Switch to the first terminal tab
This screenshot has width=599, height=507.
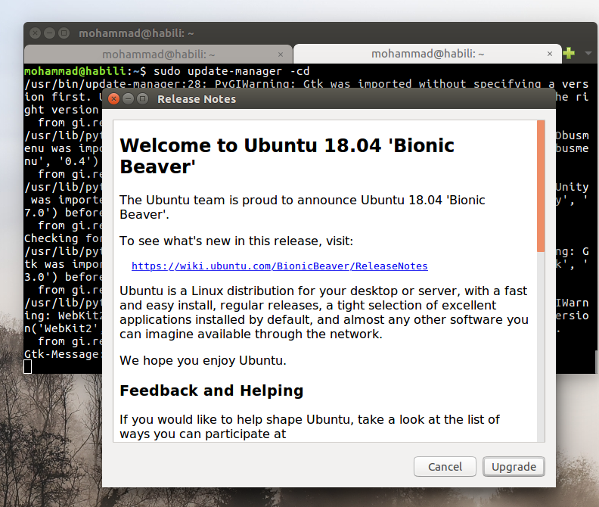(158, 54)
